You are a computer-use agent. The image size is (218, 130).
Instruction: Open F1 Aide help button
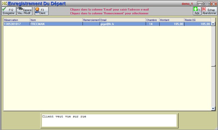(x=197, y=11)
